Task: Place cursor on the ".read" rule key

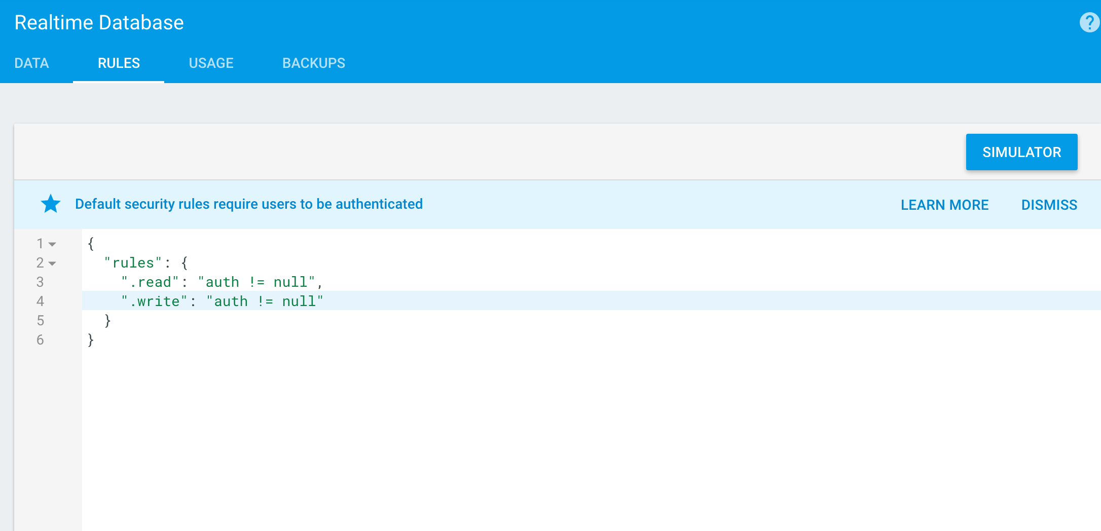Action: [x=150, y=282]
